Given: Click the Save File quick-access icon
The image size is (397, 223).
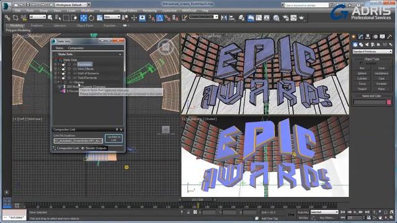Looking at the screenshot, I should point(28,5).
